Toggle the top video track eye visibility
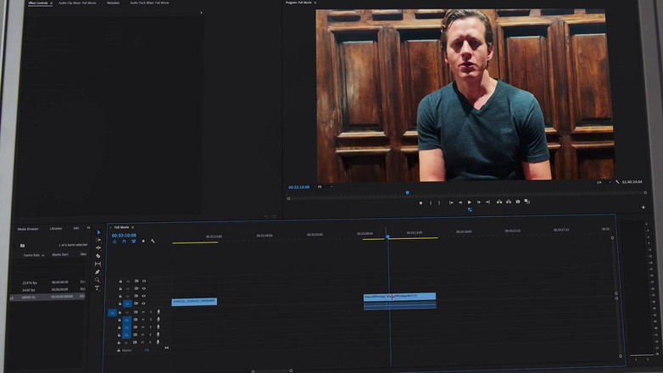This screenshot has width=663, height=373. click(144, 281)
